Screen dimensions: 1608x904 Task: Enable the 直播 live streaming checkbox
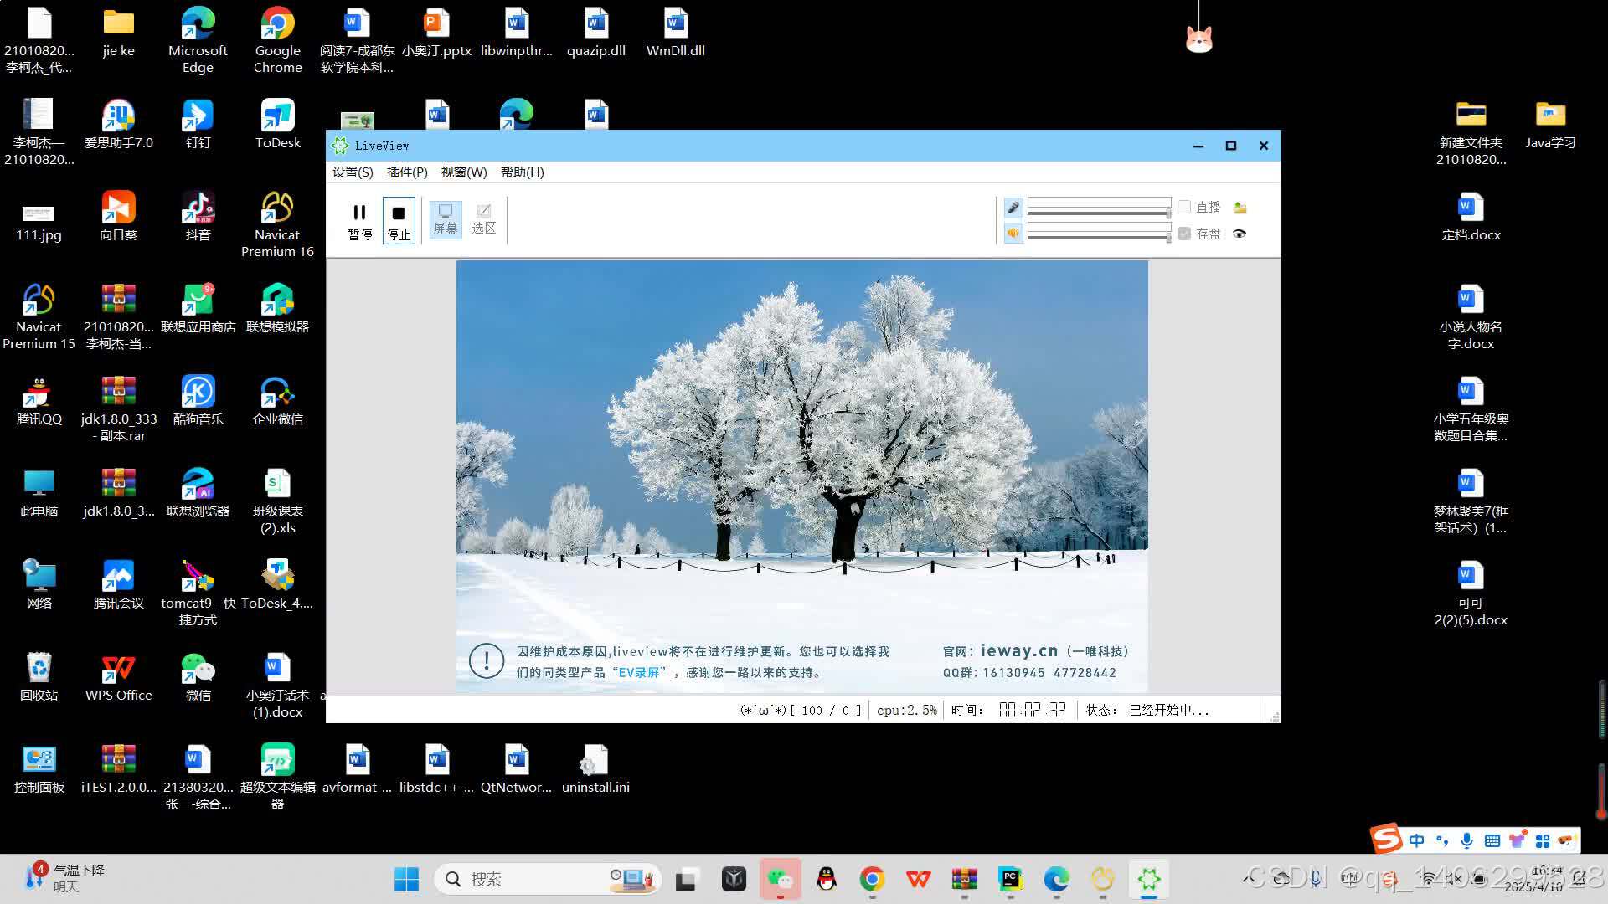(1184, 207)
